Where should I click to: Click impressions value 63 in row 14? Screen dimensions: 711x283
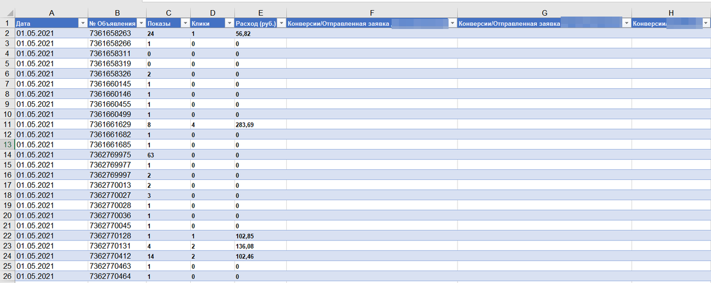click(x=150, y=155)
